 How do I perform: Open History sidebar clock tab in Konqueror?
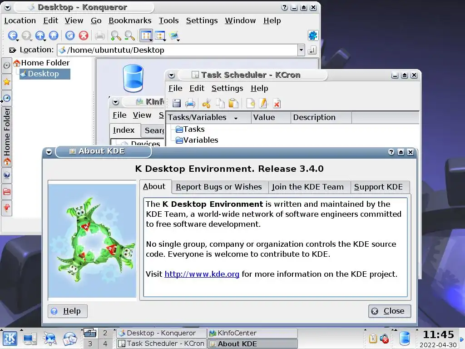pyautogui.click(x=7, y=98)
